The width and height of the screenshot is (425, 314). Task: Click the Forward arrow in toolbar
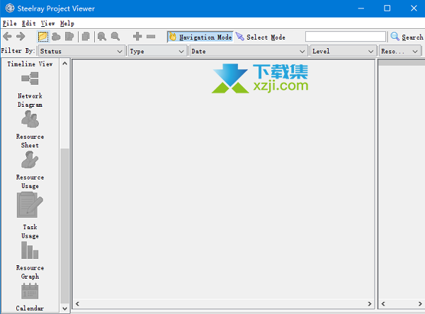[x=21, y=36]
